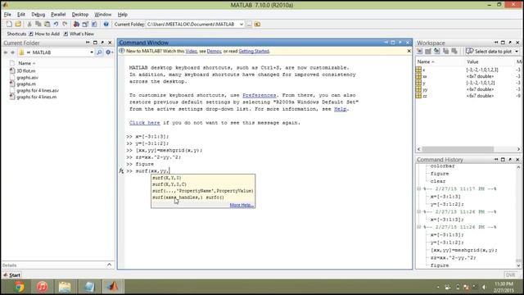Create a new script with New file icon

coord(9,24)
